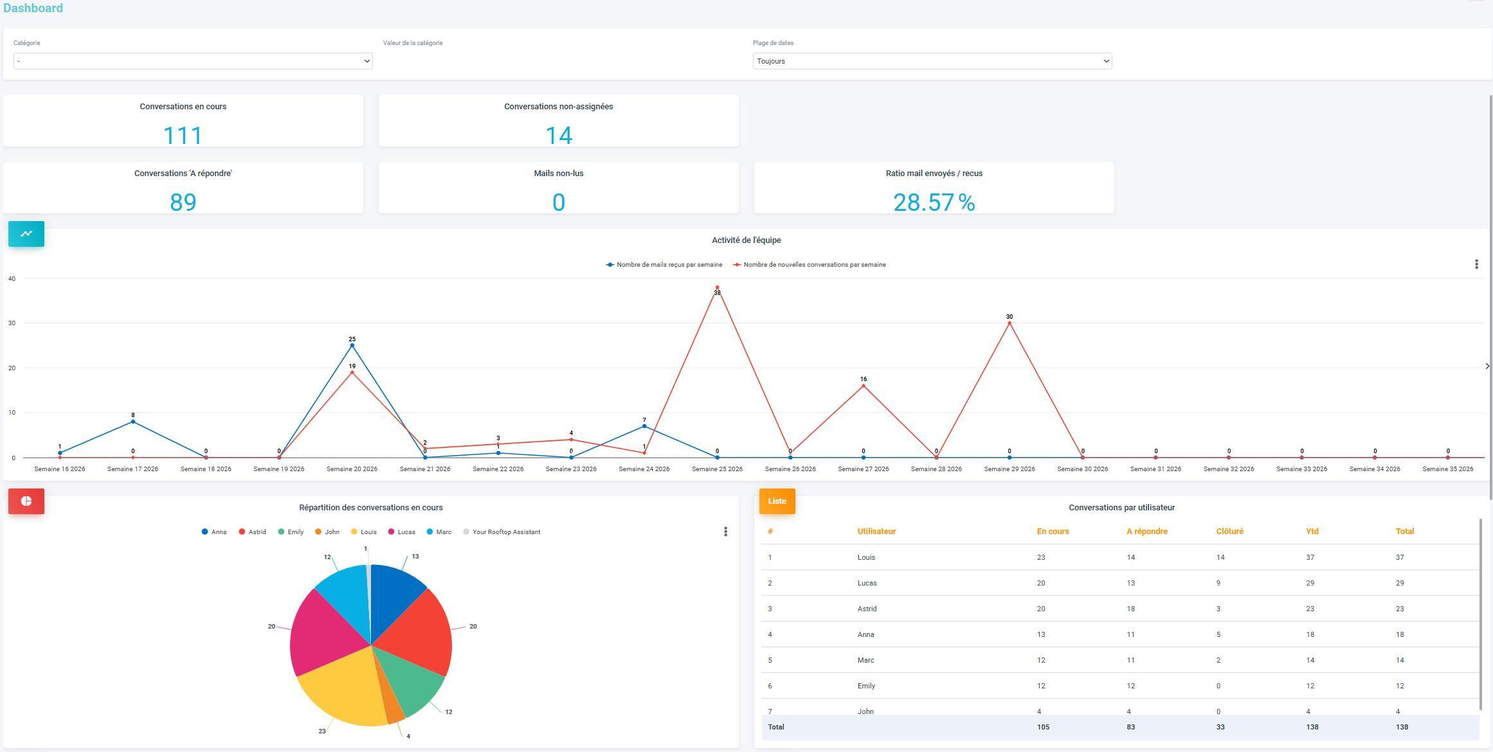Screen dimensions: 1493x752
Task: Select the Anna row in user table
Action: (1120, 634)
